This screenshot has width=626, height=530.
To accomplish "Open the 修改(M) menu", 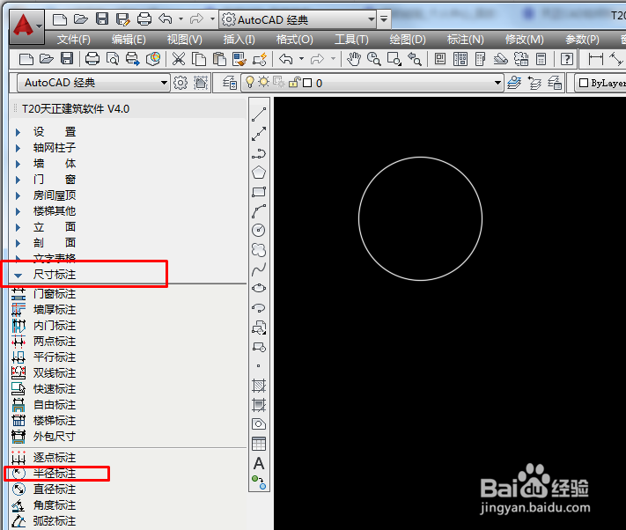I will click(x=524, y=40).
